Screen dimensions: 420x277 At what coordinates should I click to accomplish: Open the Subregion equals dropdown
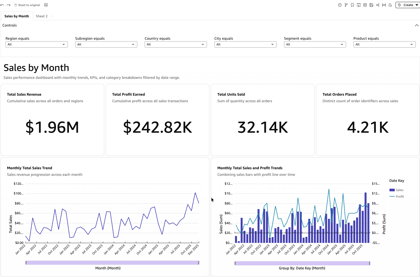(x=106, y=44)
